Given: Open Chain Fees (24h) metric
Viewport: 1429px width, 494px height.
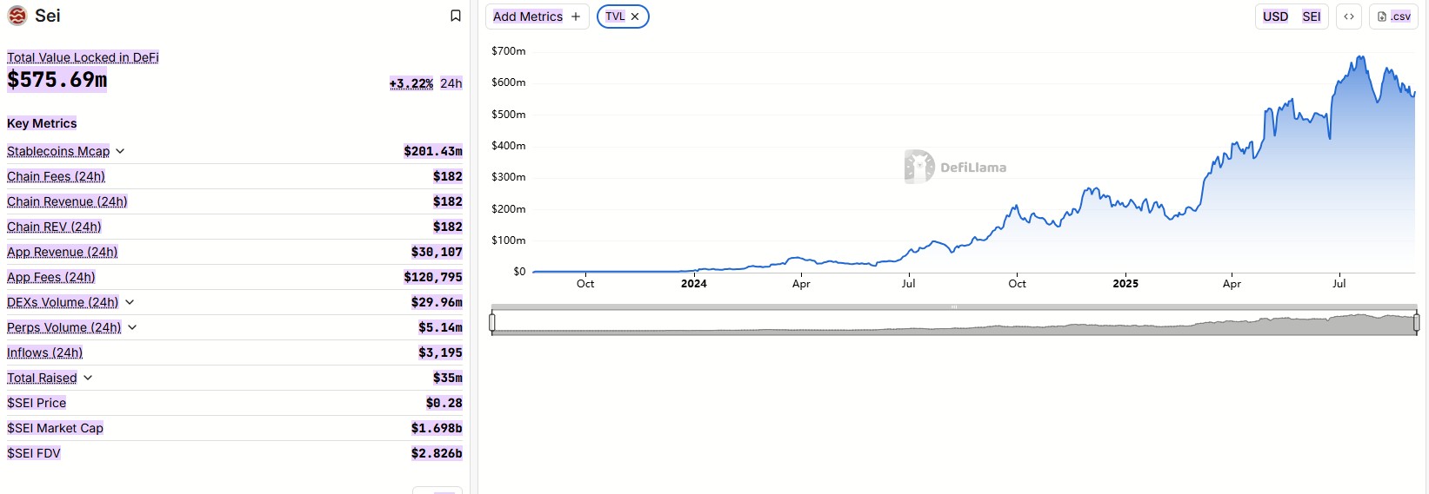Looking at the screenshot, I should [56, 176].
